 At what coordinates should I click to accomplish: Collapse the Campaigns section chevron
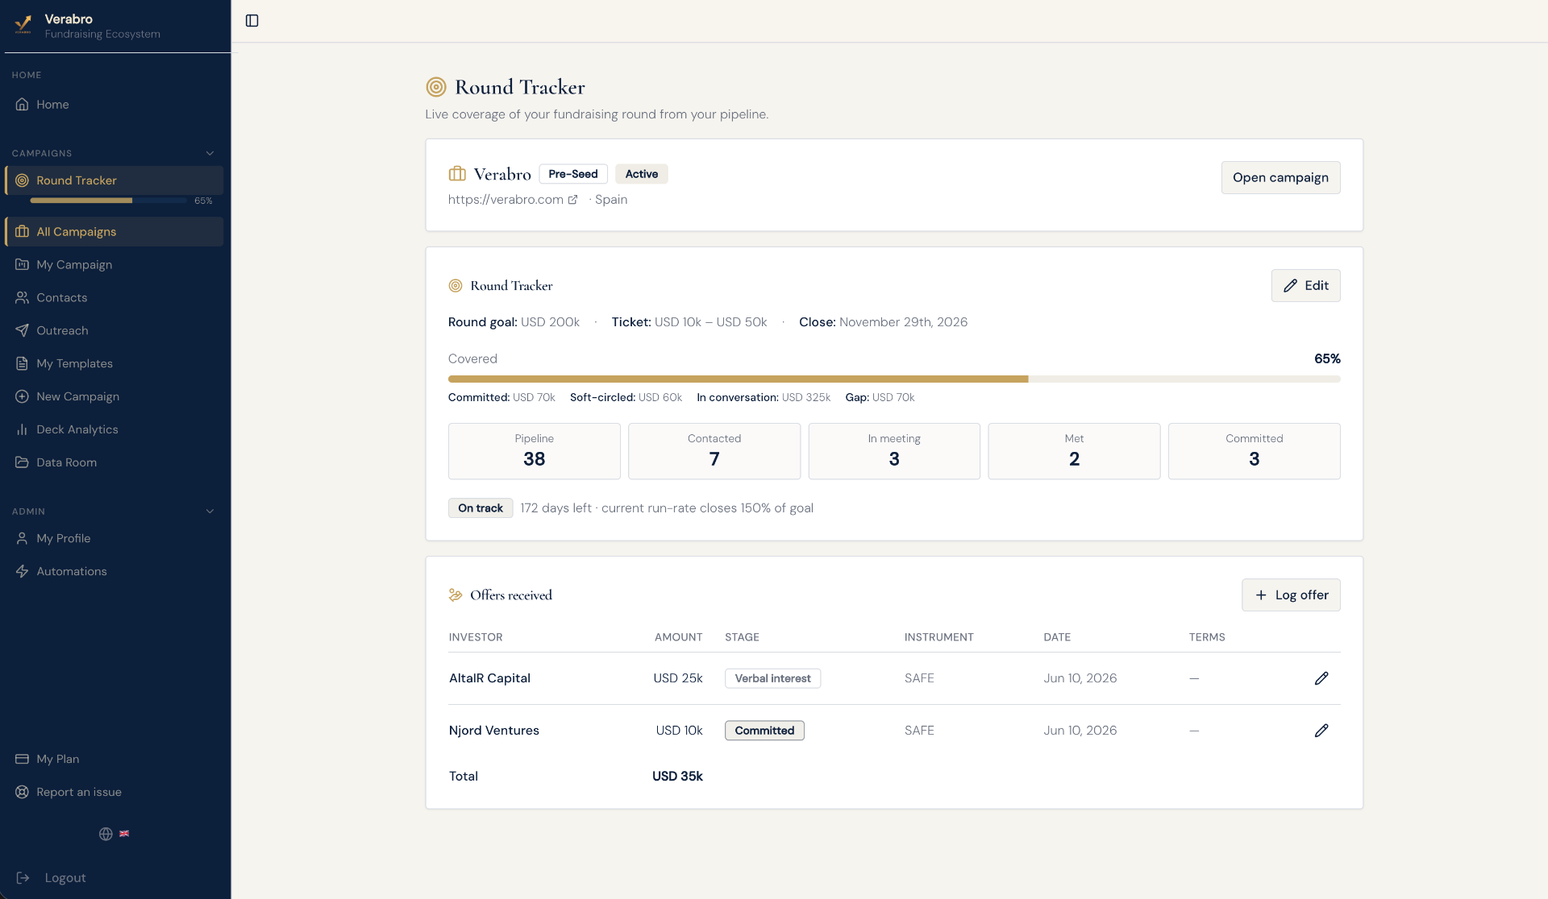[210, 153]
